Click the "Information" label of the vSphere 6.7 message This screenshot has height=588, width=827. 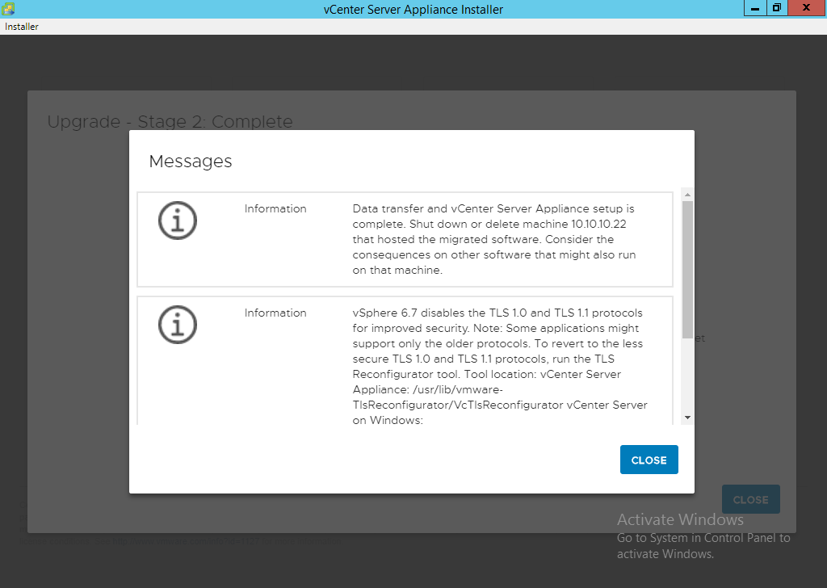click(x=275, y=313)
